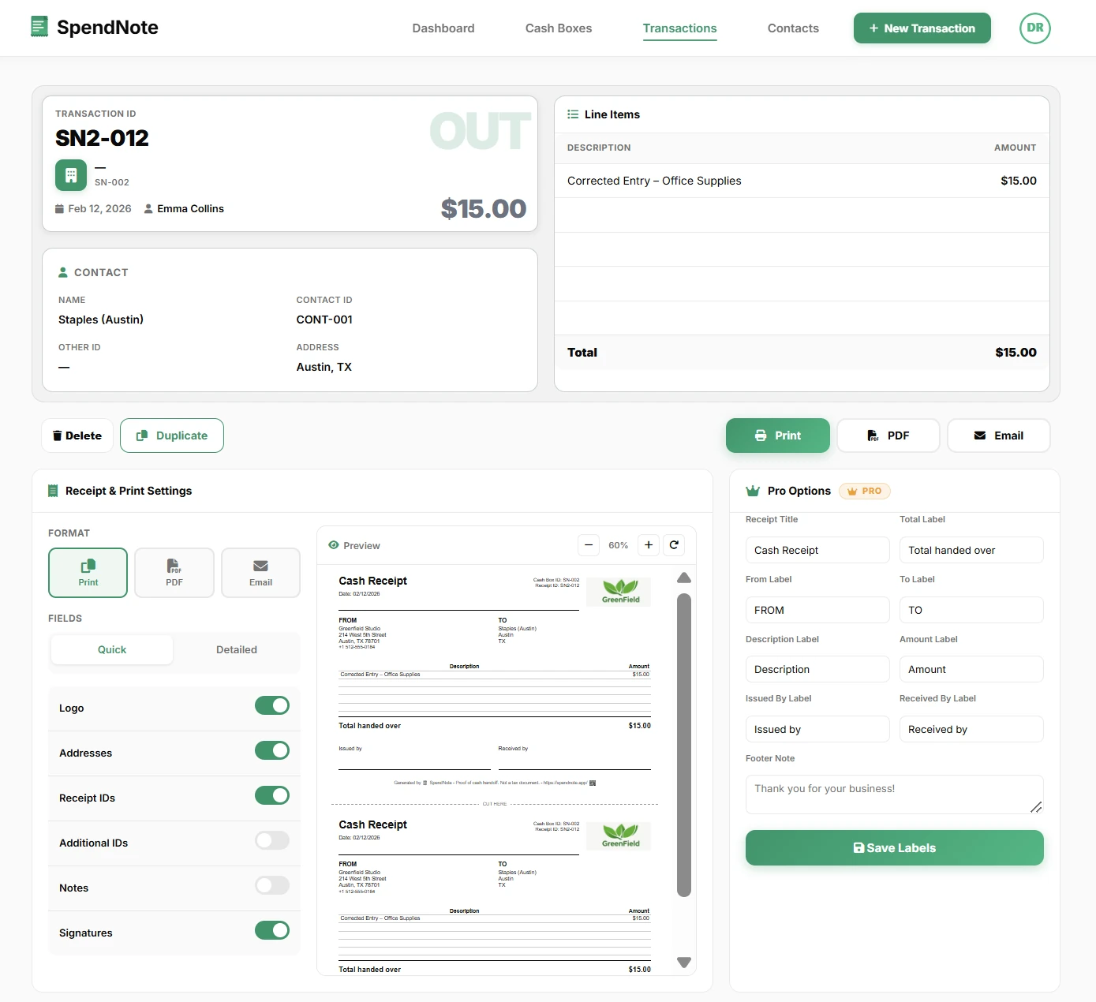Duplicate transaction SN2-012
The width and height of the screenshot is (1096, 1002).
click(171, 435)
